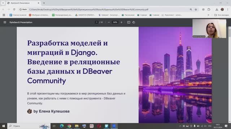Go forward with the browser forward arrow
This screenshot has height=129, width=231.
point(9,9)
